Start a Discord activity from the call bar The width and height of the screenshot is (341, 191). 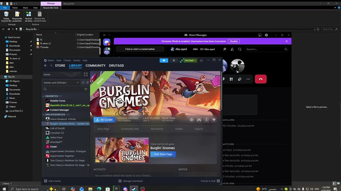pyautogui.click(x=231, y=79)
